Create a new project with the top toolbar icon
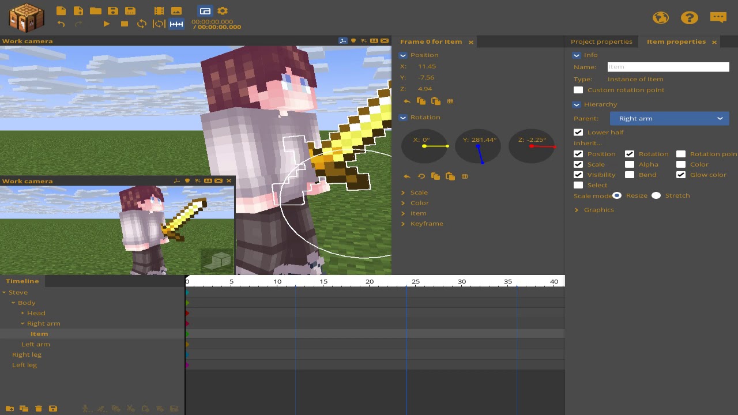The width and height of the screenshot is (738, 415). (x=61, y=11)
